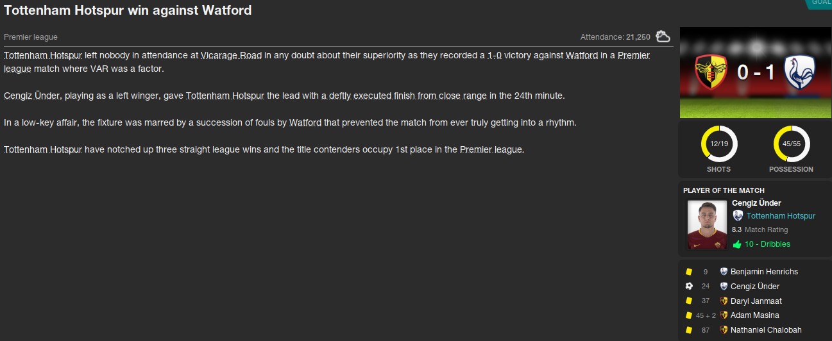Click the cloudy weather icon
Screen dimensions: 832x341
663,37
